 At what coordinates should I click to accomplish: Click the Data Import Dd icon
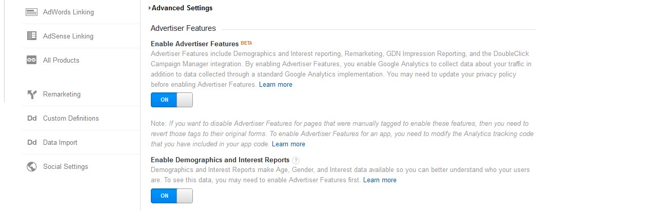[x=31, y=143]
